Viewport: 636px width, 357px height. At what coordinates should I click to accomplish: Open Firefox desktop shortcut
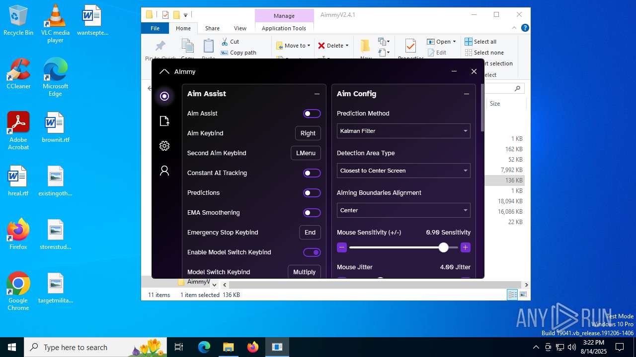(18, 235)
